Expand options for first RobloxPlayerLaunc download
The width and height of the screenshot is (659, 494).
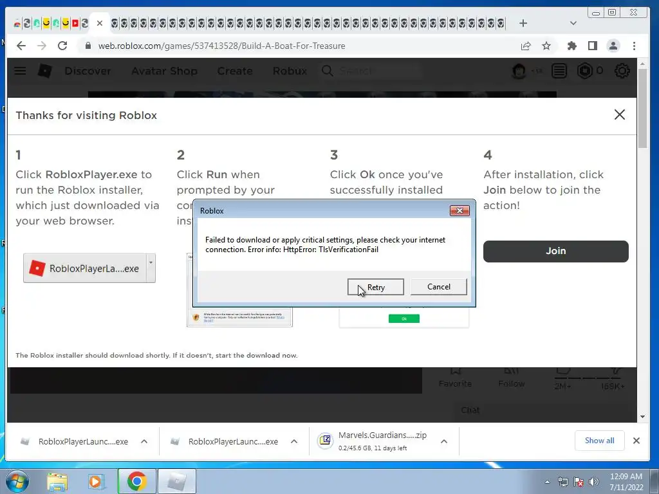tap(144, 441)
